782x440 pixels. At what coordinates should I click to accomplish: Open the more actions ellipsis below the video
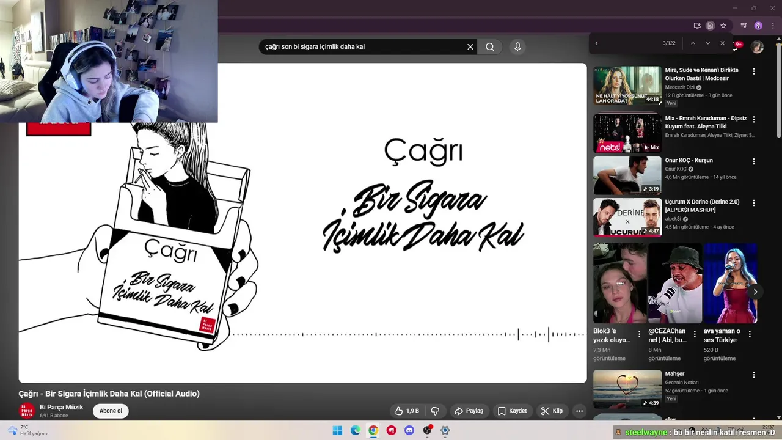579,411
